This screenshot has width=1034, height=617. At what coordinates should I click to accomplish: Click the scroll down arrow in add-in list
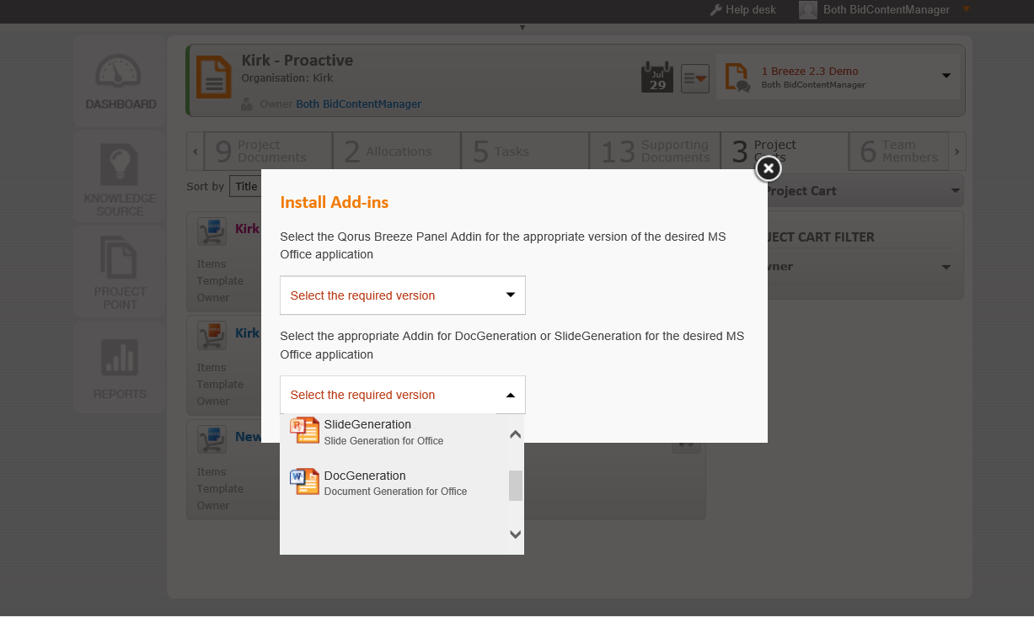click(x=516, y=534)
